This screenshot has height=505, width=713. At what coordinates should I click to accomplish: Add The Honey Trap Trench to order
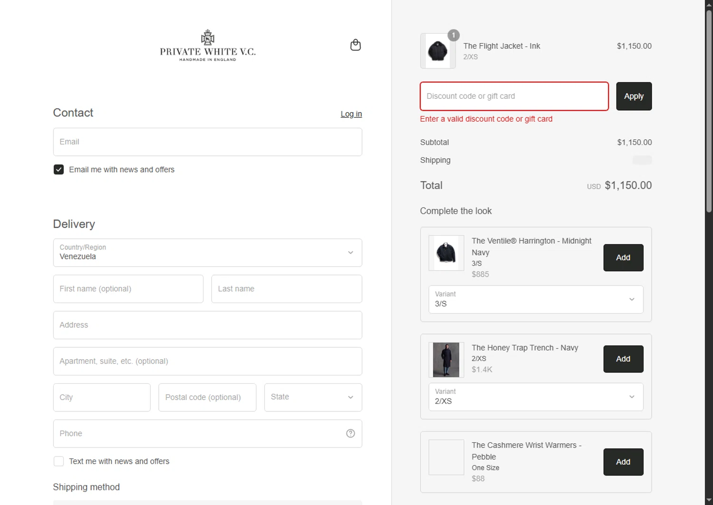click(623, 359)
